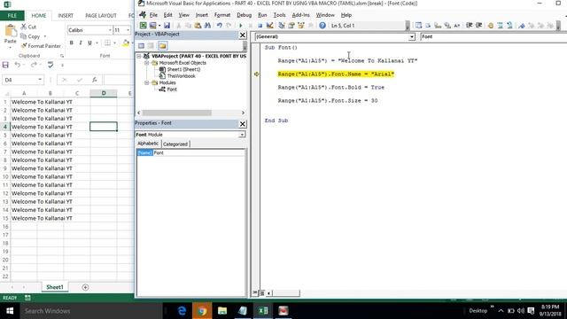Switch to Procedure View button below code

(x=255, y=292)
